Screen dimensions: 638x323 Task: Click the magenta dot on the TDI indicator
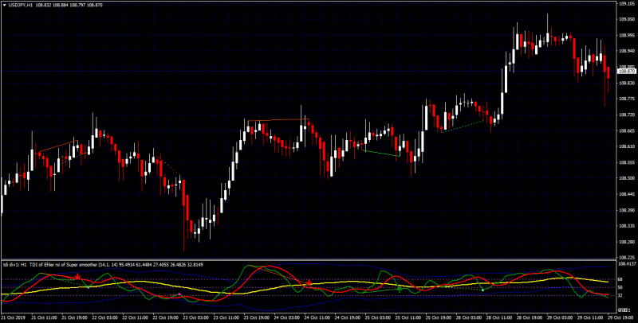tap(179, 294)
